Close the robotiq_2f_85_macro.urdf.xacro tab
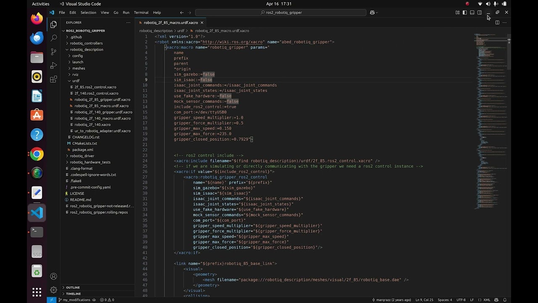538x303 pixels. [202, 23]
